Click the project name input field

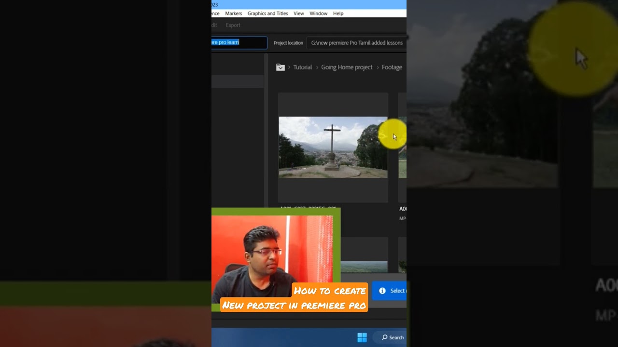[239, 42]
